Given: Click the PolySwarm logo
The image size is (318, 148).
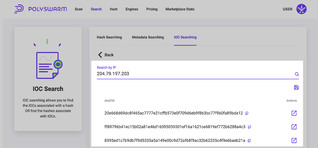Looking at the screenshot, I should pyautogui.click(x=40, y=9).
